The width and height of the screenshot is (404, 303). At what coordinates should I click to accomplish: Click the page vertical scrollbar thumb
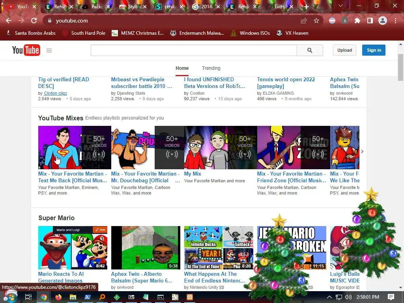point(400,67)
